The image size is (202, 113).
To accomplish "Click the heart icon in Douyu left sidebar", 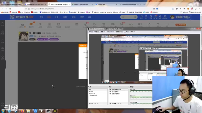I will [x=3, y=23].
